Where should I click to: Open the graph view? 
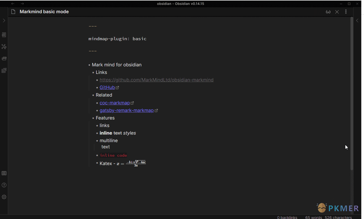tap(4, 47)
